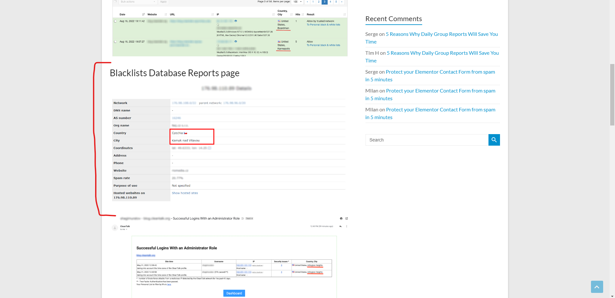615x298 pixels.
Task: Click the blue Dashboard button
Action: (234, 293)
